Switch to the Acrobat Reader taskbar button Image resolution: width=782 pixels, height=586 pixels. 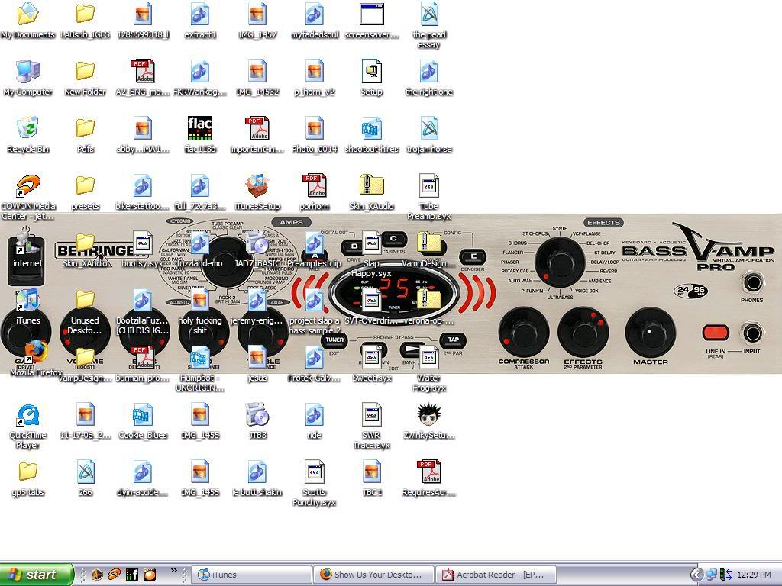[496, 575]
